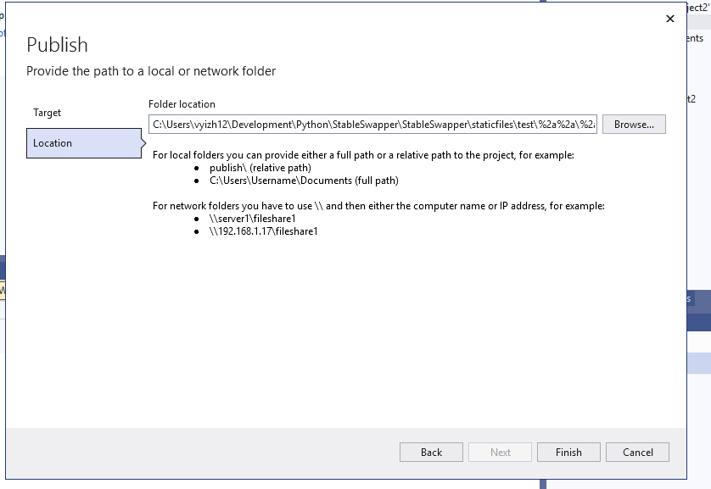Image resolution: width=711 pixels, height=489 pixels.
Task: Cancel the Publish wizard
Action: click(x=637, y=452)
